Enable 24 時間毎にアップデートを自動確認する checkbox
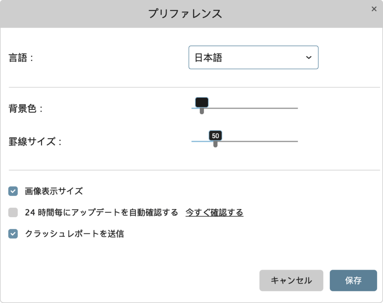Image resolution: width=383 pixels, height=303 pixels. (13, 212)
